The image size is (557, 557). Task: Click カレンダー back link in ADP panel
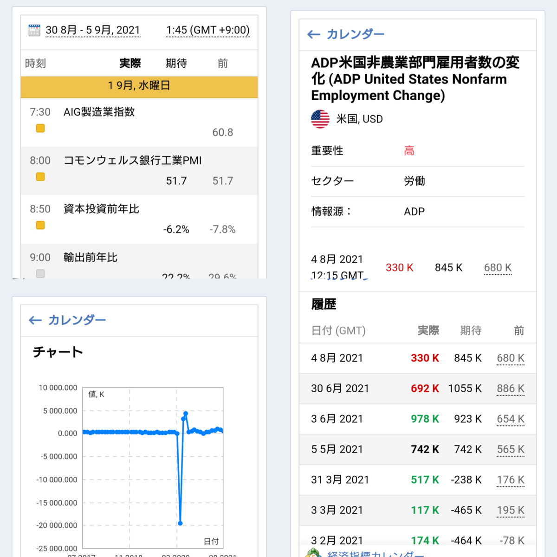(356, 34)
